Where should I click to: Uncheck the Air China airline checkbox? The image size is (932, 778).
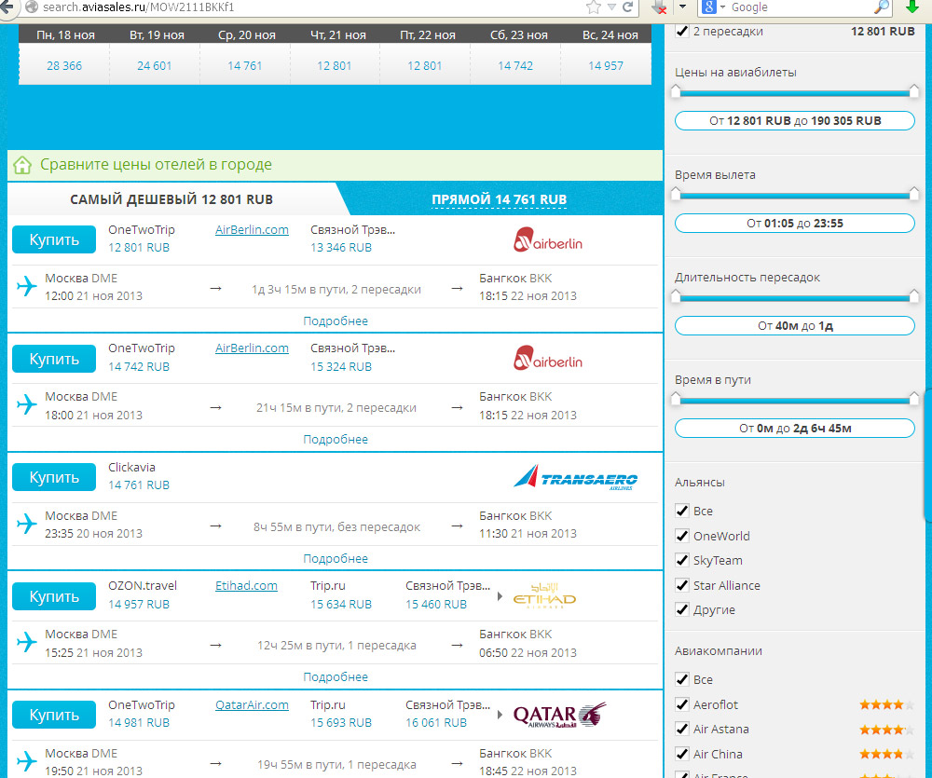click(682, 754)
